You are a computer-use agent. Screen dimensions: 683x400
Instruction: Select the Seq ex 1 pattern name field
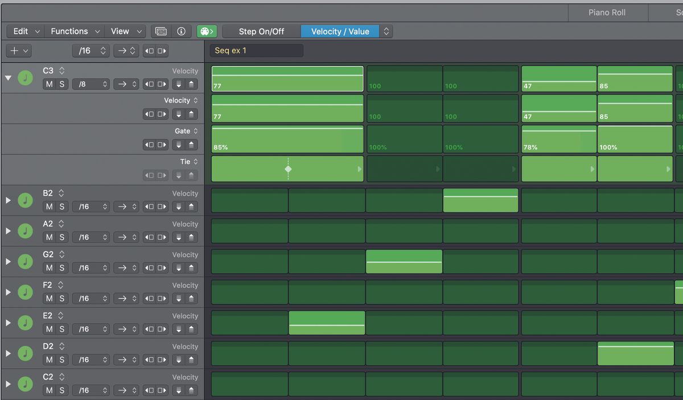(256, 50)
